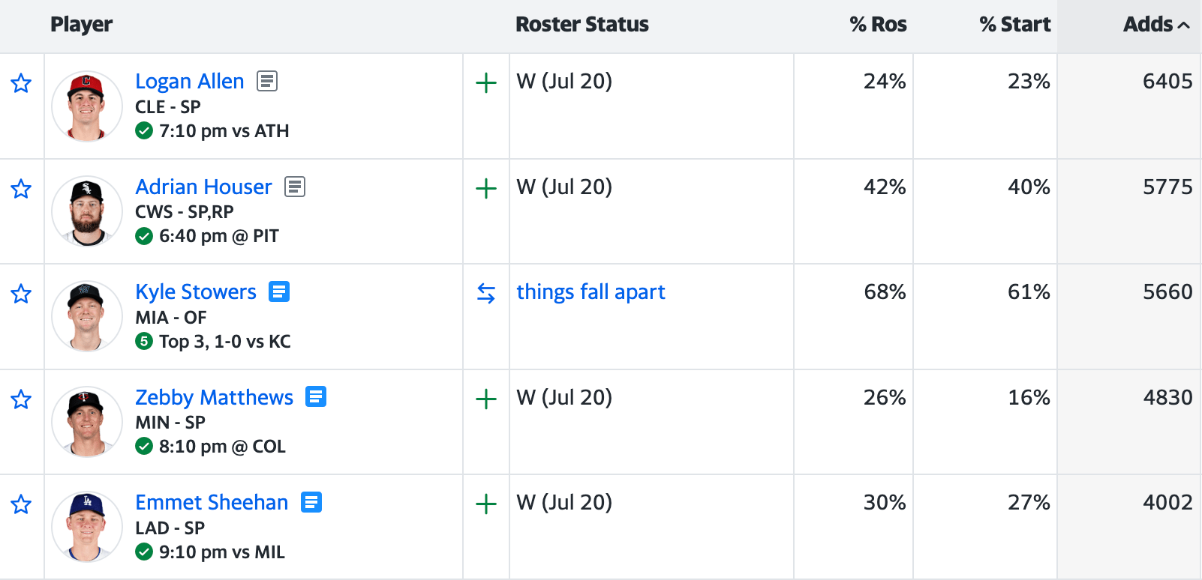The height and width of the screenshot is (580, 1202).
Task: Click the Player column header
Action: click(x=81, y=25)
